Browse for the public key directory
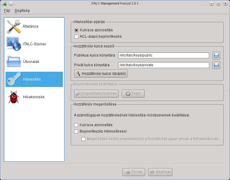Viewport: 230px width, 180px height. pyautogui.click(x=216, y=55)
